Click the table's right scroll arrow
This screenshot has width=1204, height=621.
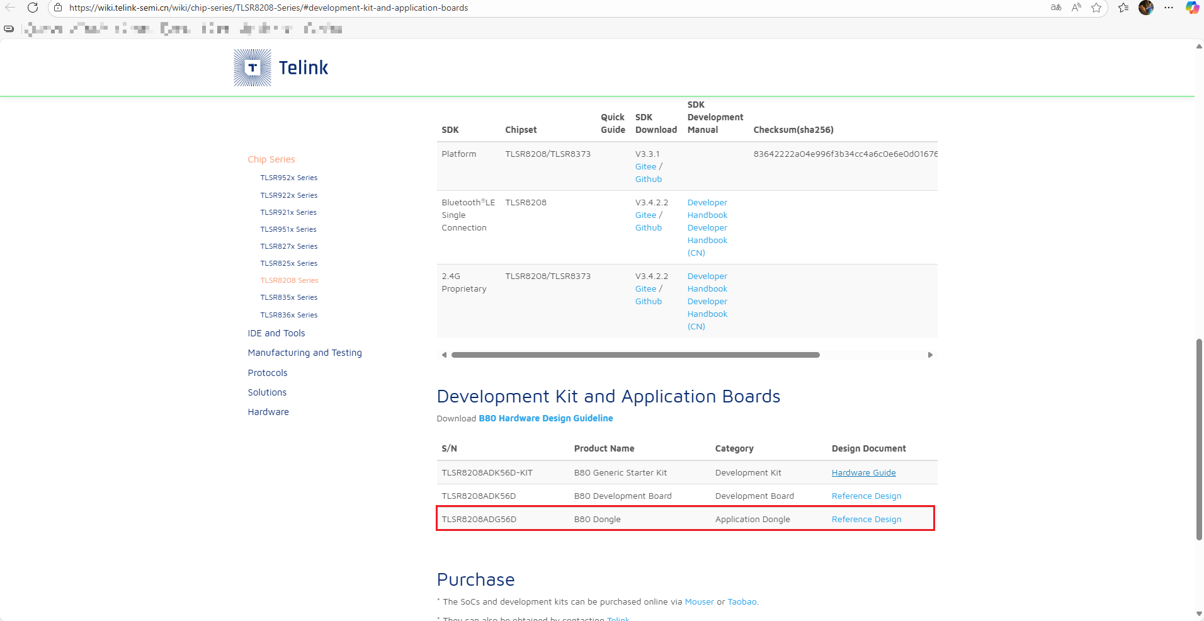pyautogui.click(x=930, y=355)
